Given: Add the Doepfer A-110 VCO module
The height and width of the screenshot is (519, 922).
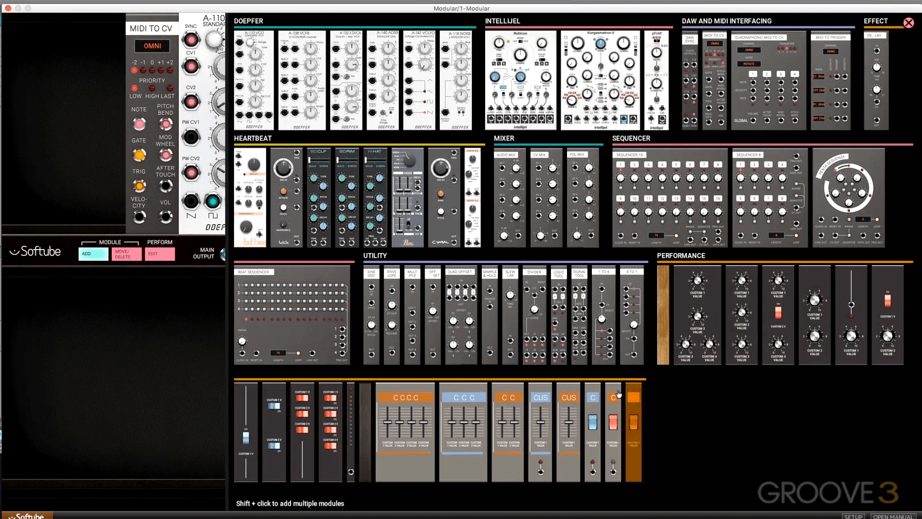Looking at the screenshot, I should (254, 80).
